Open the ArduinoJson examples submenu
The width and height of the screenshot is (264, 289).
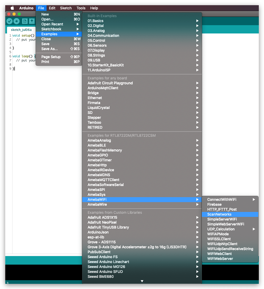tap(142, 232)
